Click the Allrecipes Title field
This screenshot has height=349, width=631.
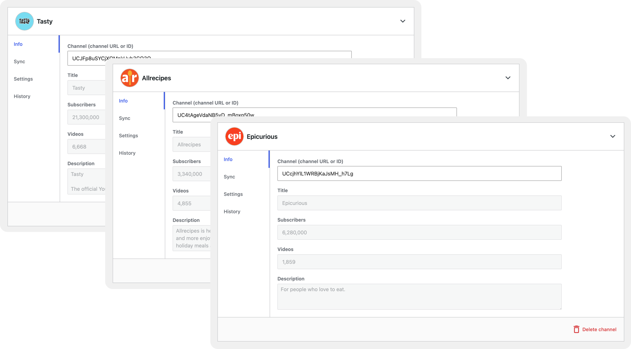(191, 144)
